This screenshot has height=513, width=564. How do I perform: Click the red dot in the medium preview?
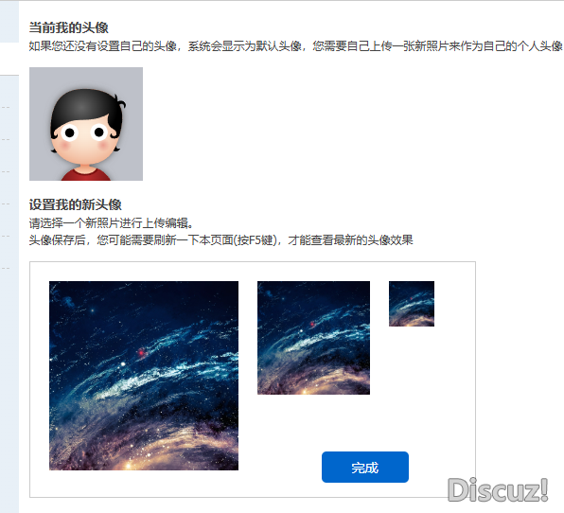pyautogui.click(x=312, y=324)
